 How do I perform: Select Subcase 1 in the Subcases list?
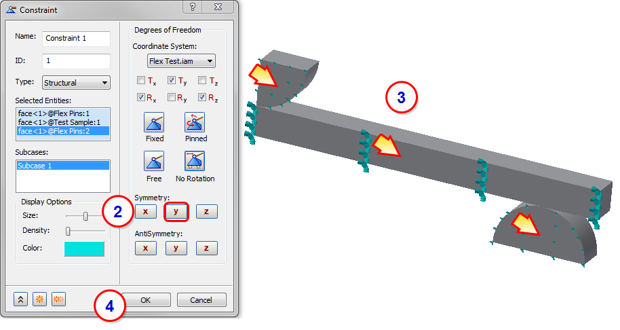pyautogui.click(x=63, y=166)
